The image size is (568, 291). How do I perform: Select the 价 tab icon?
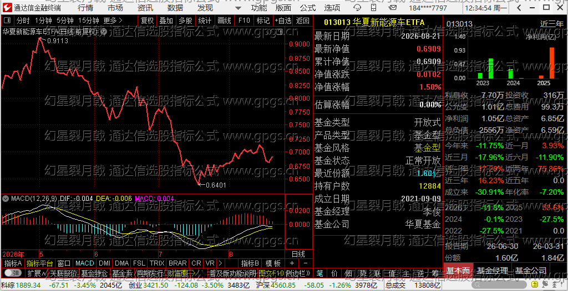click(334, 273)
